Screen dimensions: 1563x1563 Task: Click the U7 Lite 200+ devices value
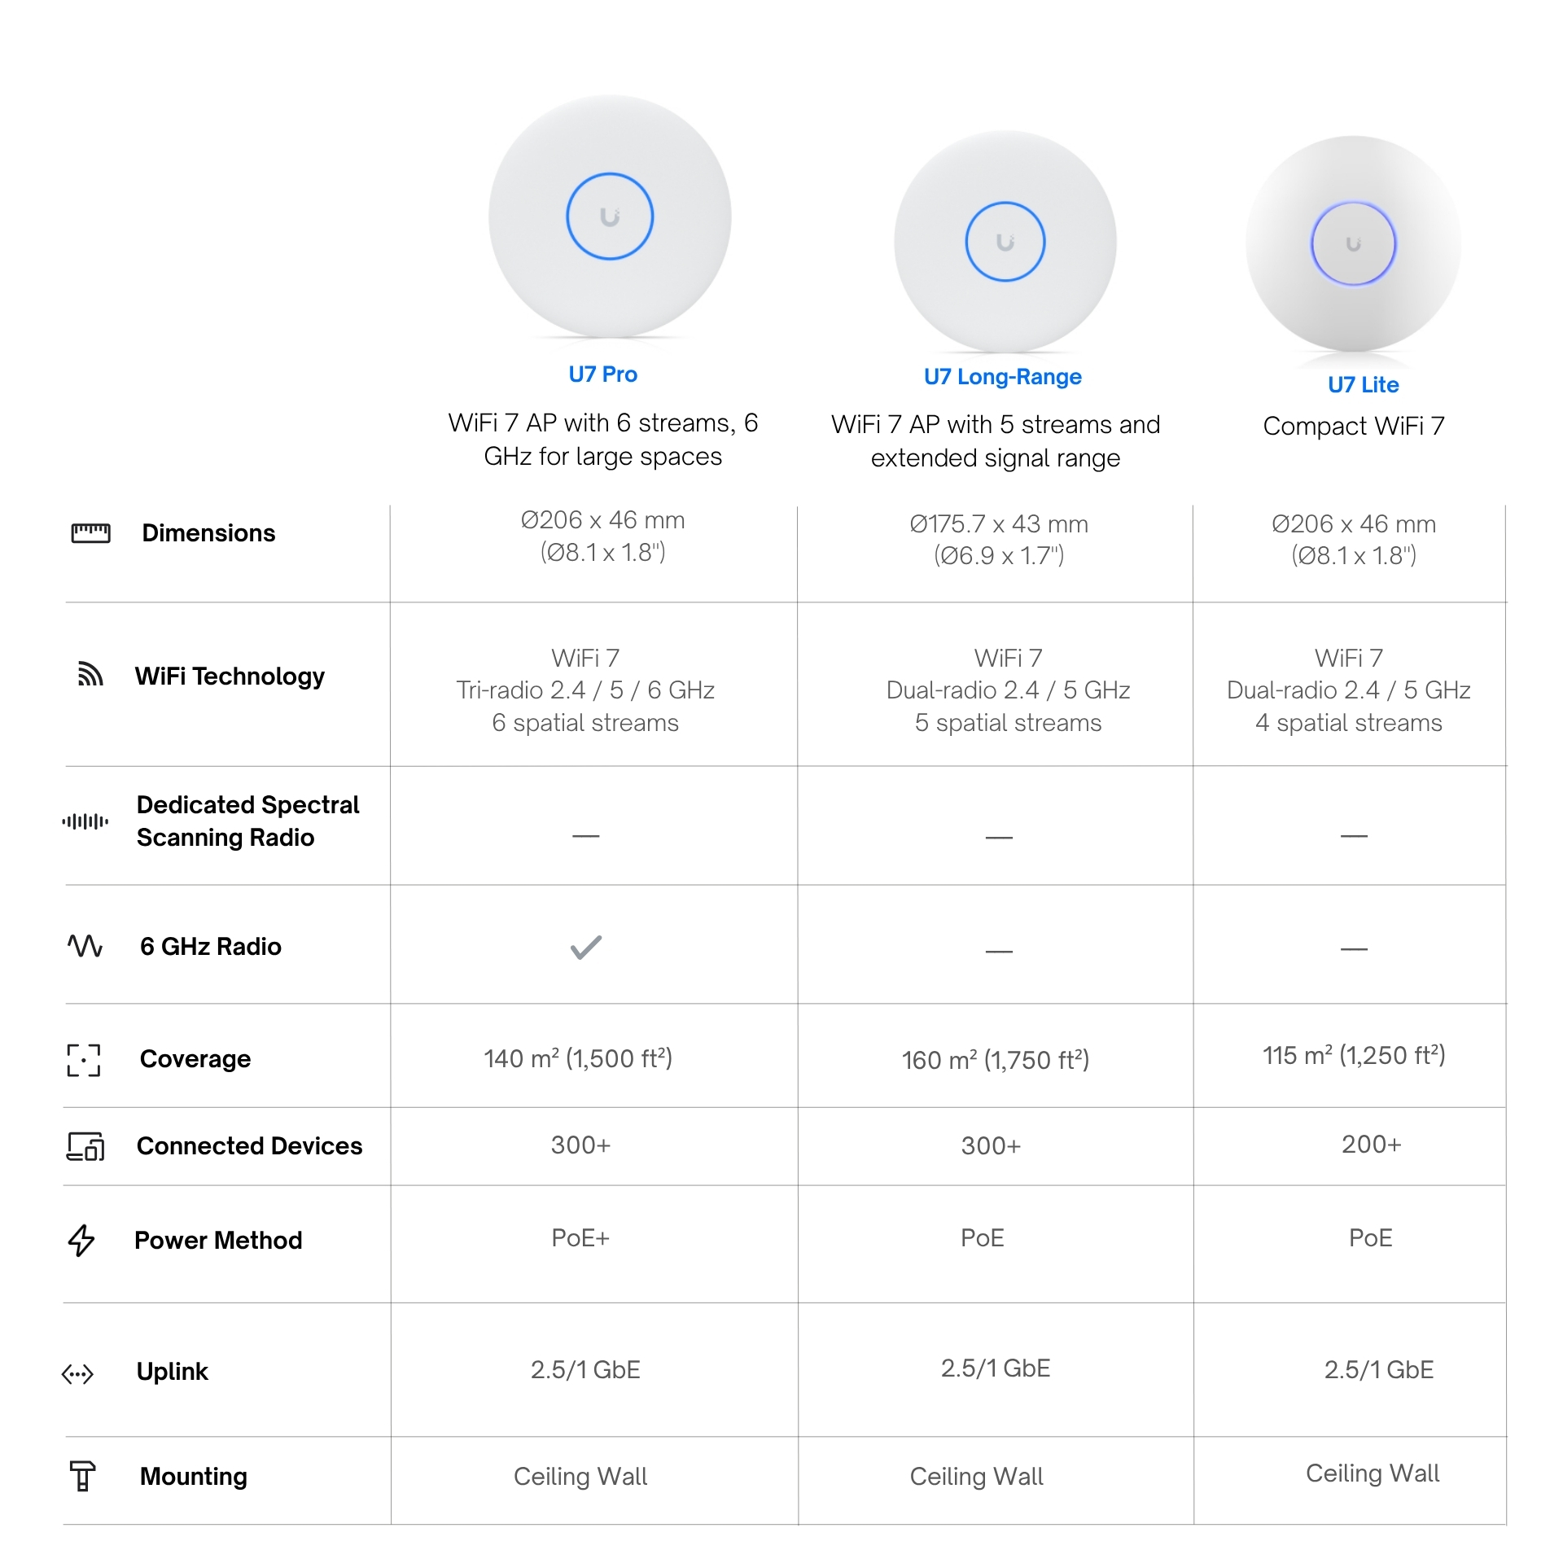[1372, 1145]
